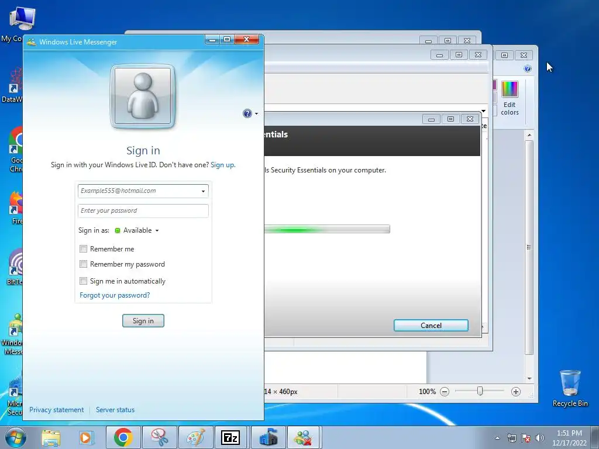The height and width of the screenshot is (449, 599).
Task: Click the Paint vertical scrollbar thumb
Action: click(x=529, y=248)
